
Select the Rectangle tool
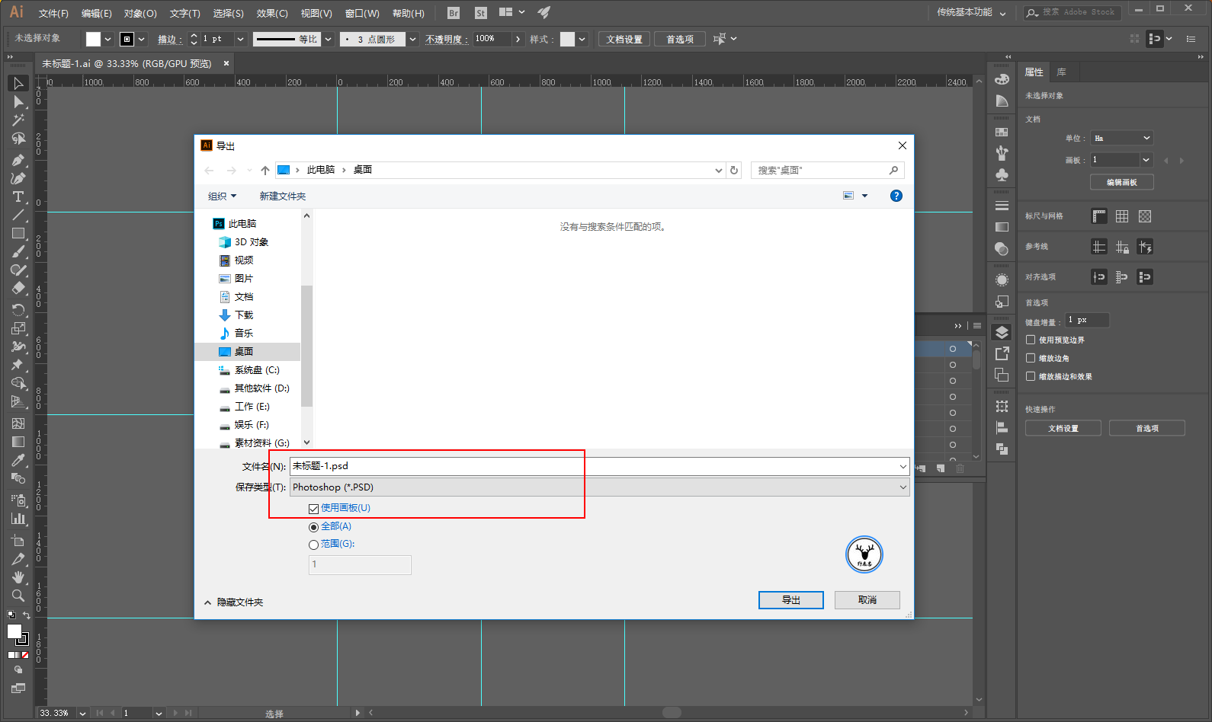(x=18, y=234)
